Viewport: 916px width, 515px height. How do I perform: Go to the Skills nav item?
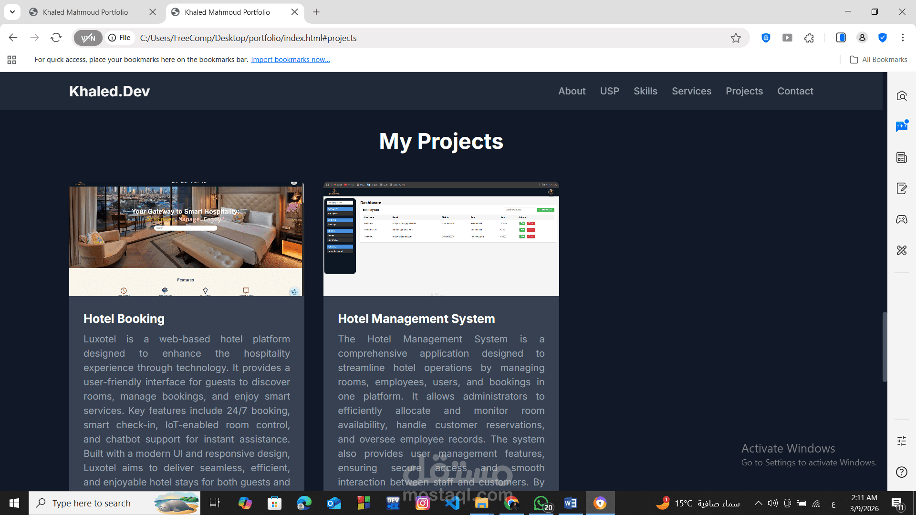point(645,91)
